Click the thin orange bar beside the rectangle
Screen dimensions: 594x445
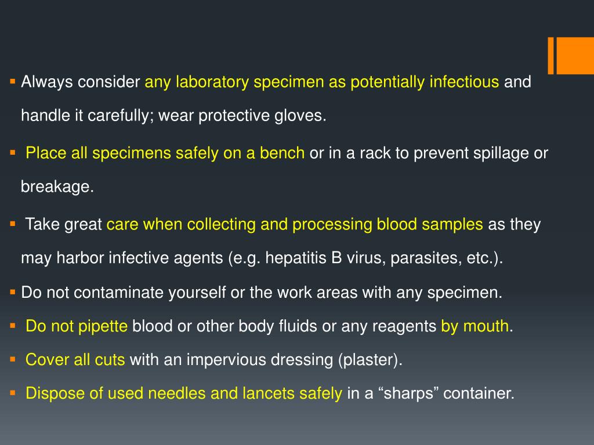pos(551,56)
